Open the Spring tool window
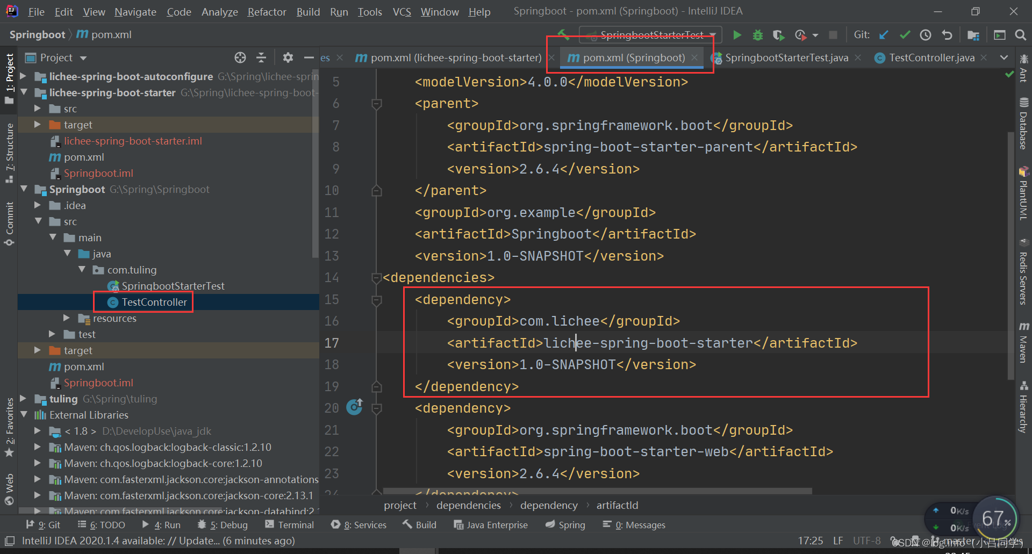1032x554 pixels. coord(565,525)
